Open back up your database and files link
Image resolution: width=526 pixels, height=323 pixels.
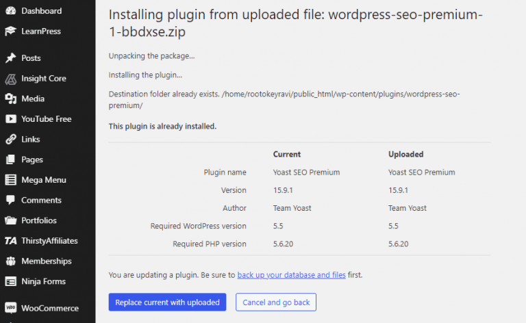[x=291, y=275]
